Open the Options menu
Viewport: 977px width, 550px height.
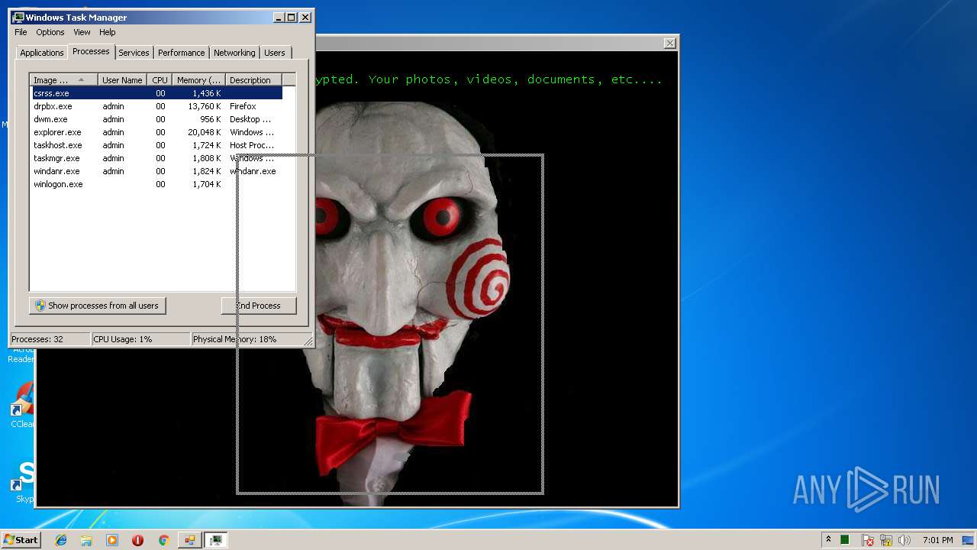pyautogui.click(x=50, y=32)
